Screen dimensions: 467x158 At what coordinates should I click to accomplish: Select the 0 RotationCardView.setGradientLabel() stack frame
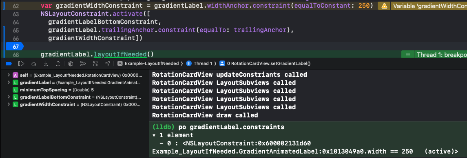[265, 63]
